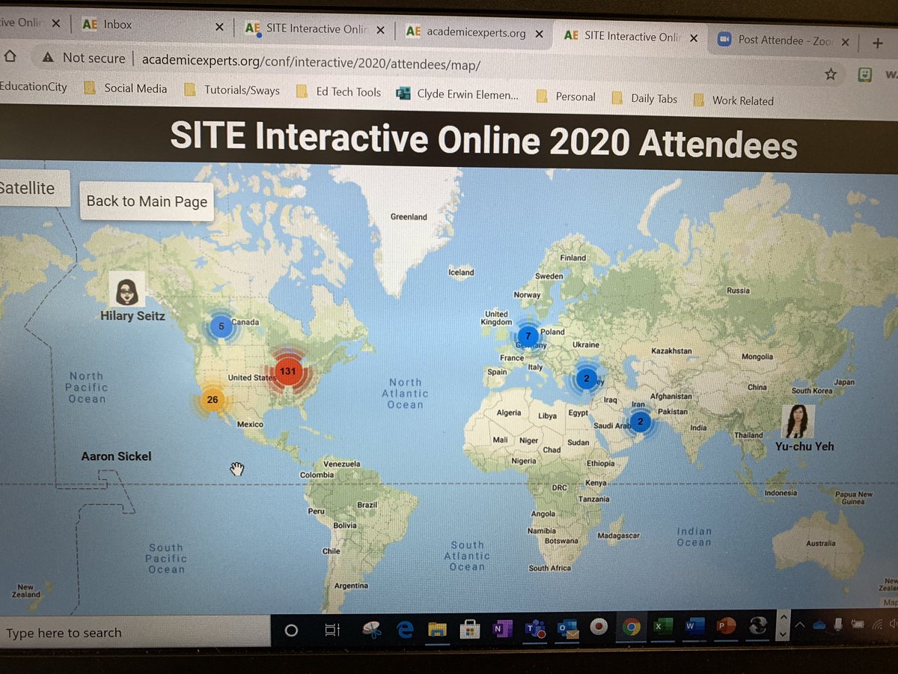The image size is (898, 674).
Task: Open the Work Related bookmarks folder
Action: pyautogui.click(x=733, y=100)
